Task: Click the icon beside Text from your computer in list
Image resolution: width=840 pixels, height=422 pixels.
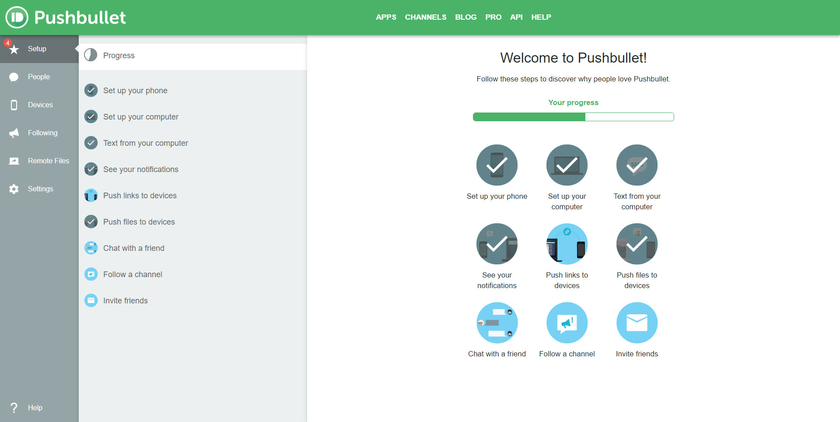Action: (x=91, y=143)
